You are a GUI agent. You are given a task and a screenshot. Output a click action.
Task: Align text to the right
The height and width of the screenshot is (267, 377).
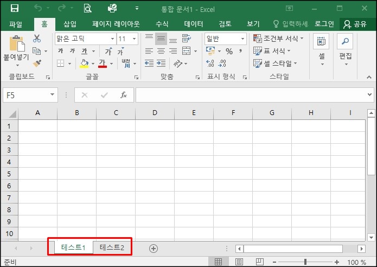pyautogui.click(x=173, y=51)
